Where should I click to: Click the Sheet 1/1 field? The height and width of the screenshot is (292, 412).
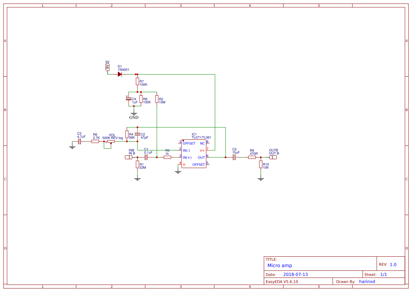point(383,274)
